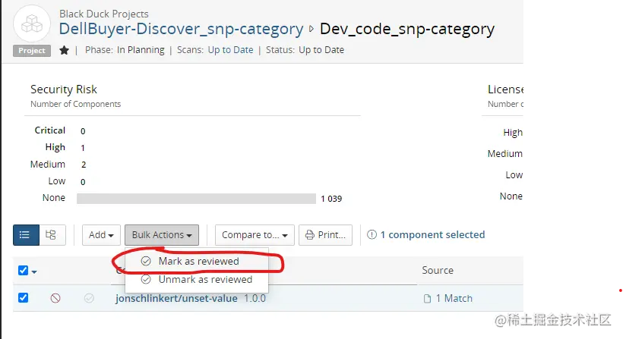Click the Critical risk count 0
Viewport: 623px width, 339px height.
pyautogui.click(x=83, y=131)
